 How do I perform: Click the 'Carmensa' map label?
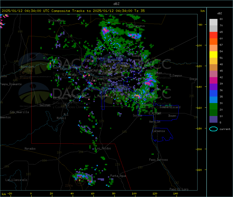[x=158, y=131]
